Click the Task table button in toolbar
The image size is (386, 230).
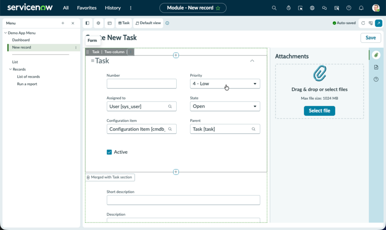(124, 23)
